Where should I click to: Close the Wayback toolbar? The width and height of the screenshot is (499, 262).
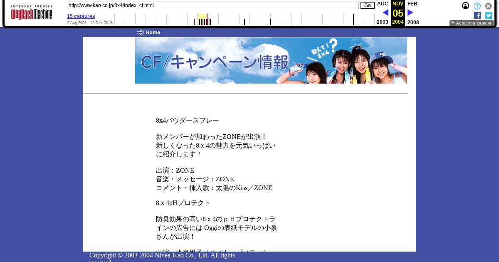point(489,6)
